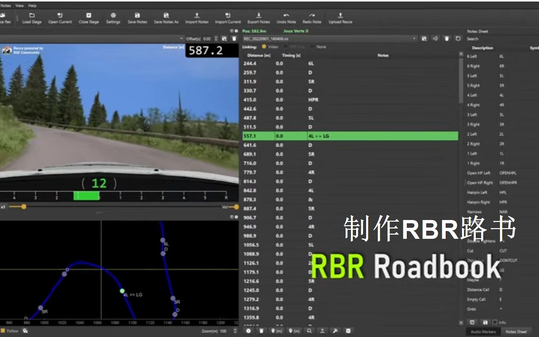Click the Upload Recce toolbar button

click(x=340, y=18)
